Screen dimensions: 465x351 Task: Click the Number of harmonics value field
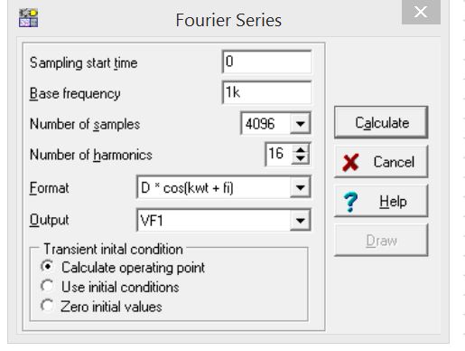[x=278, y=154]
